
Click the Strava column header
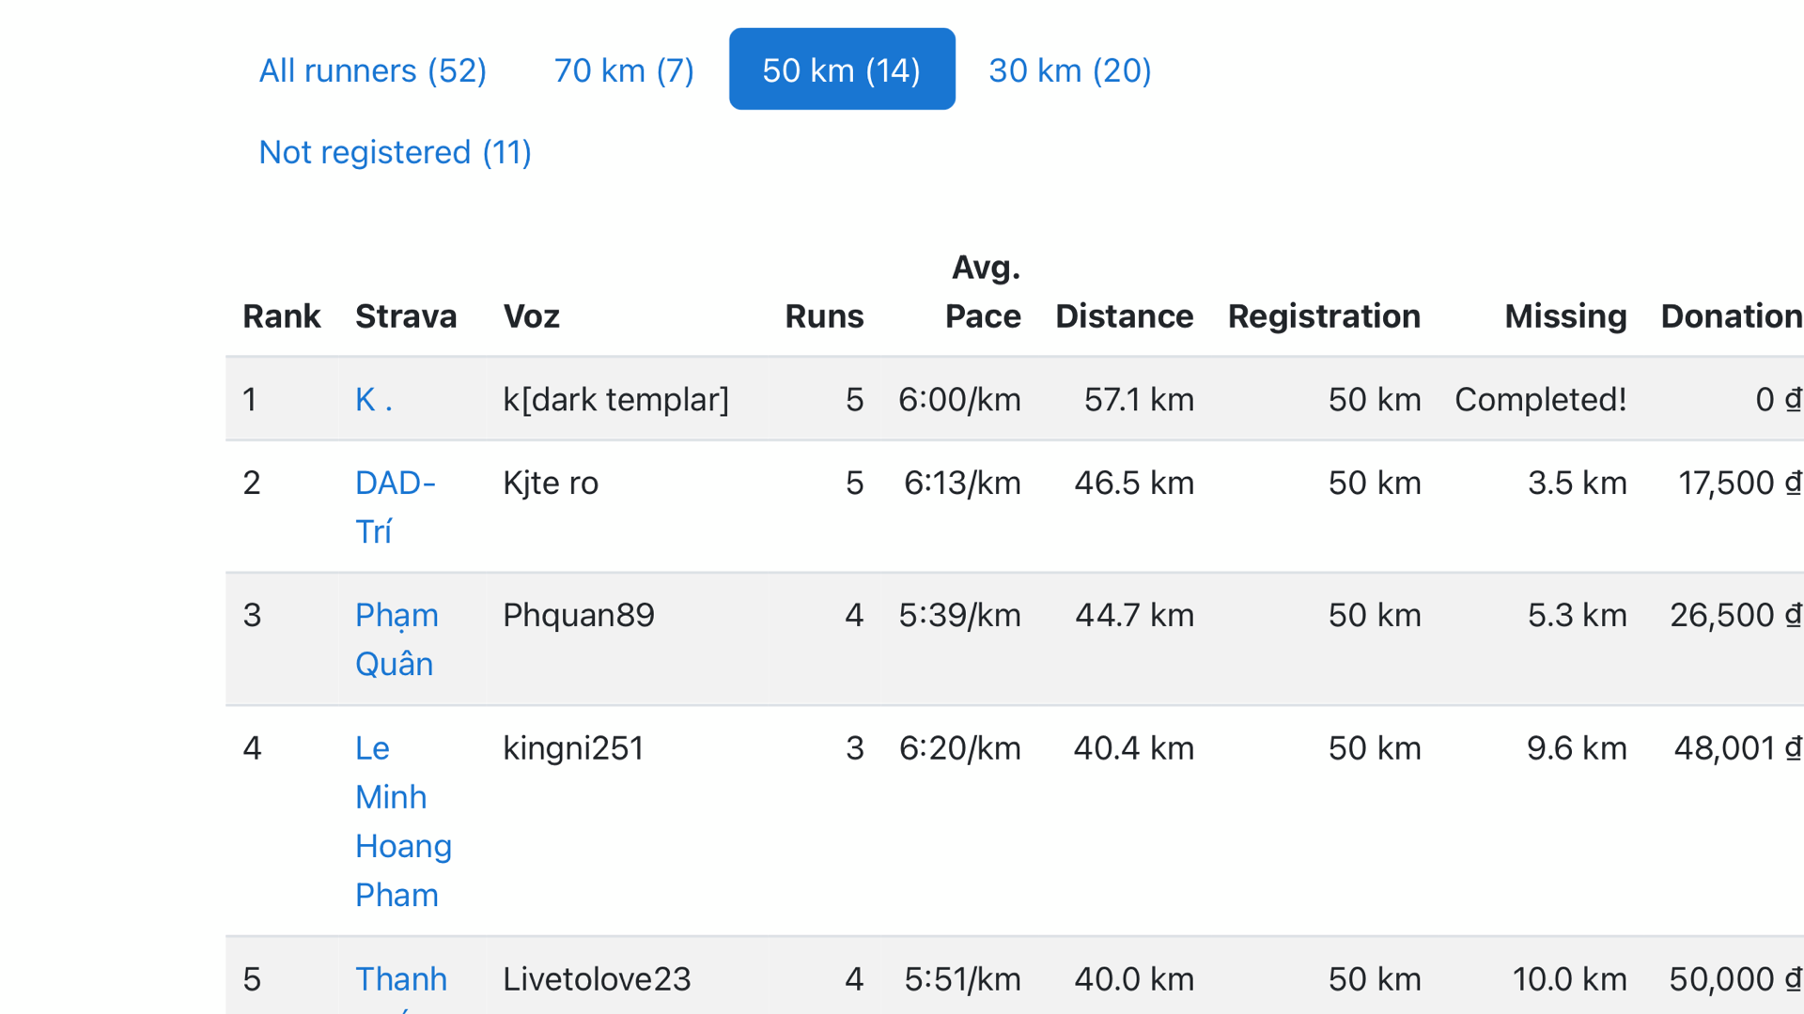406,316
